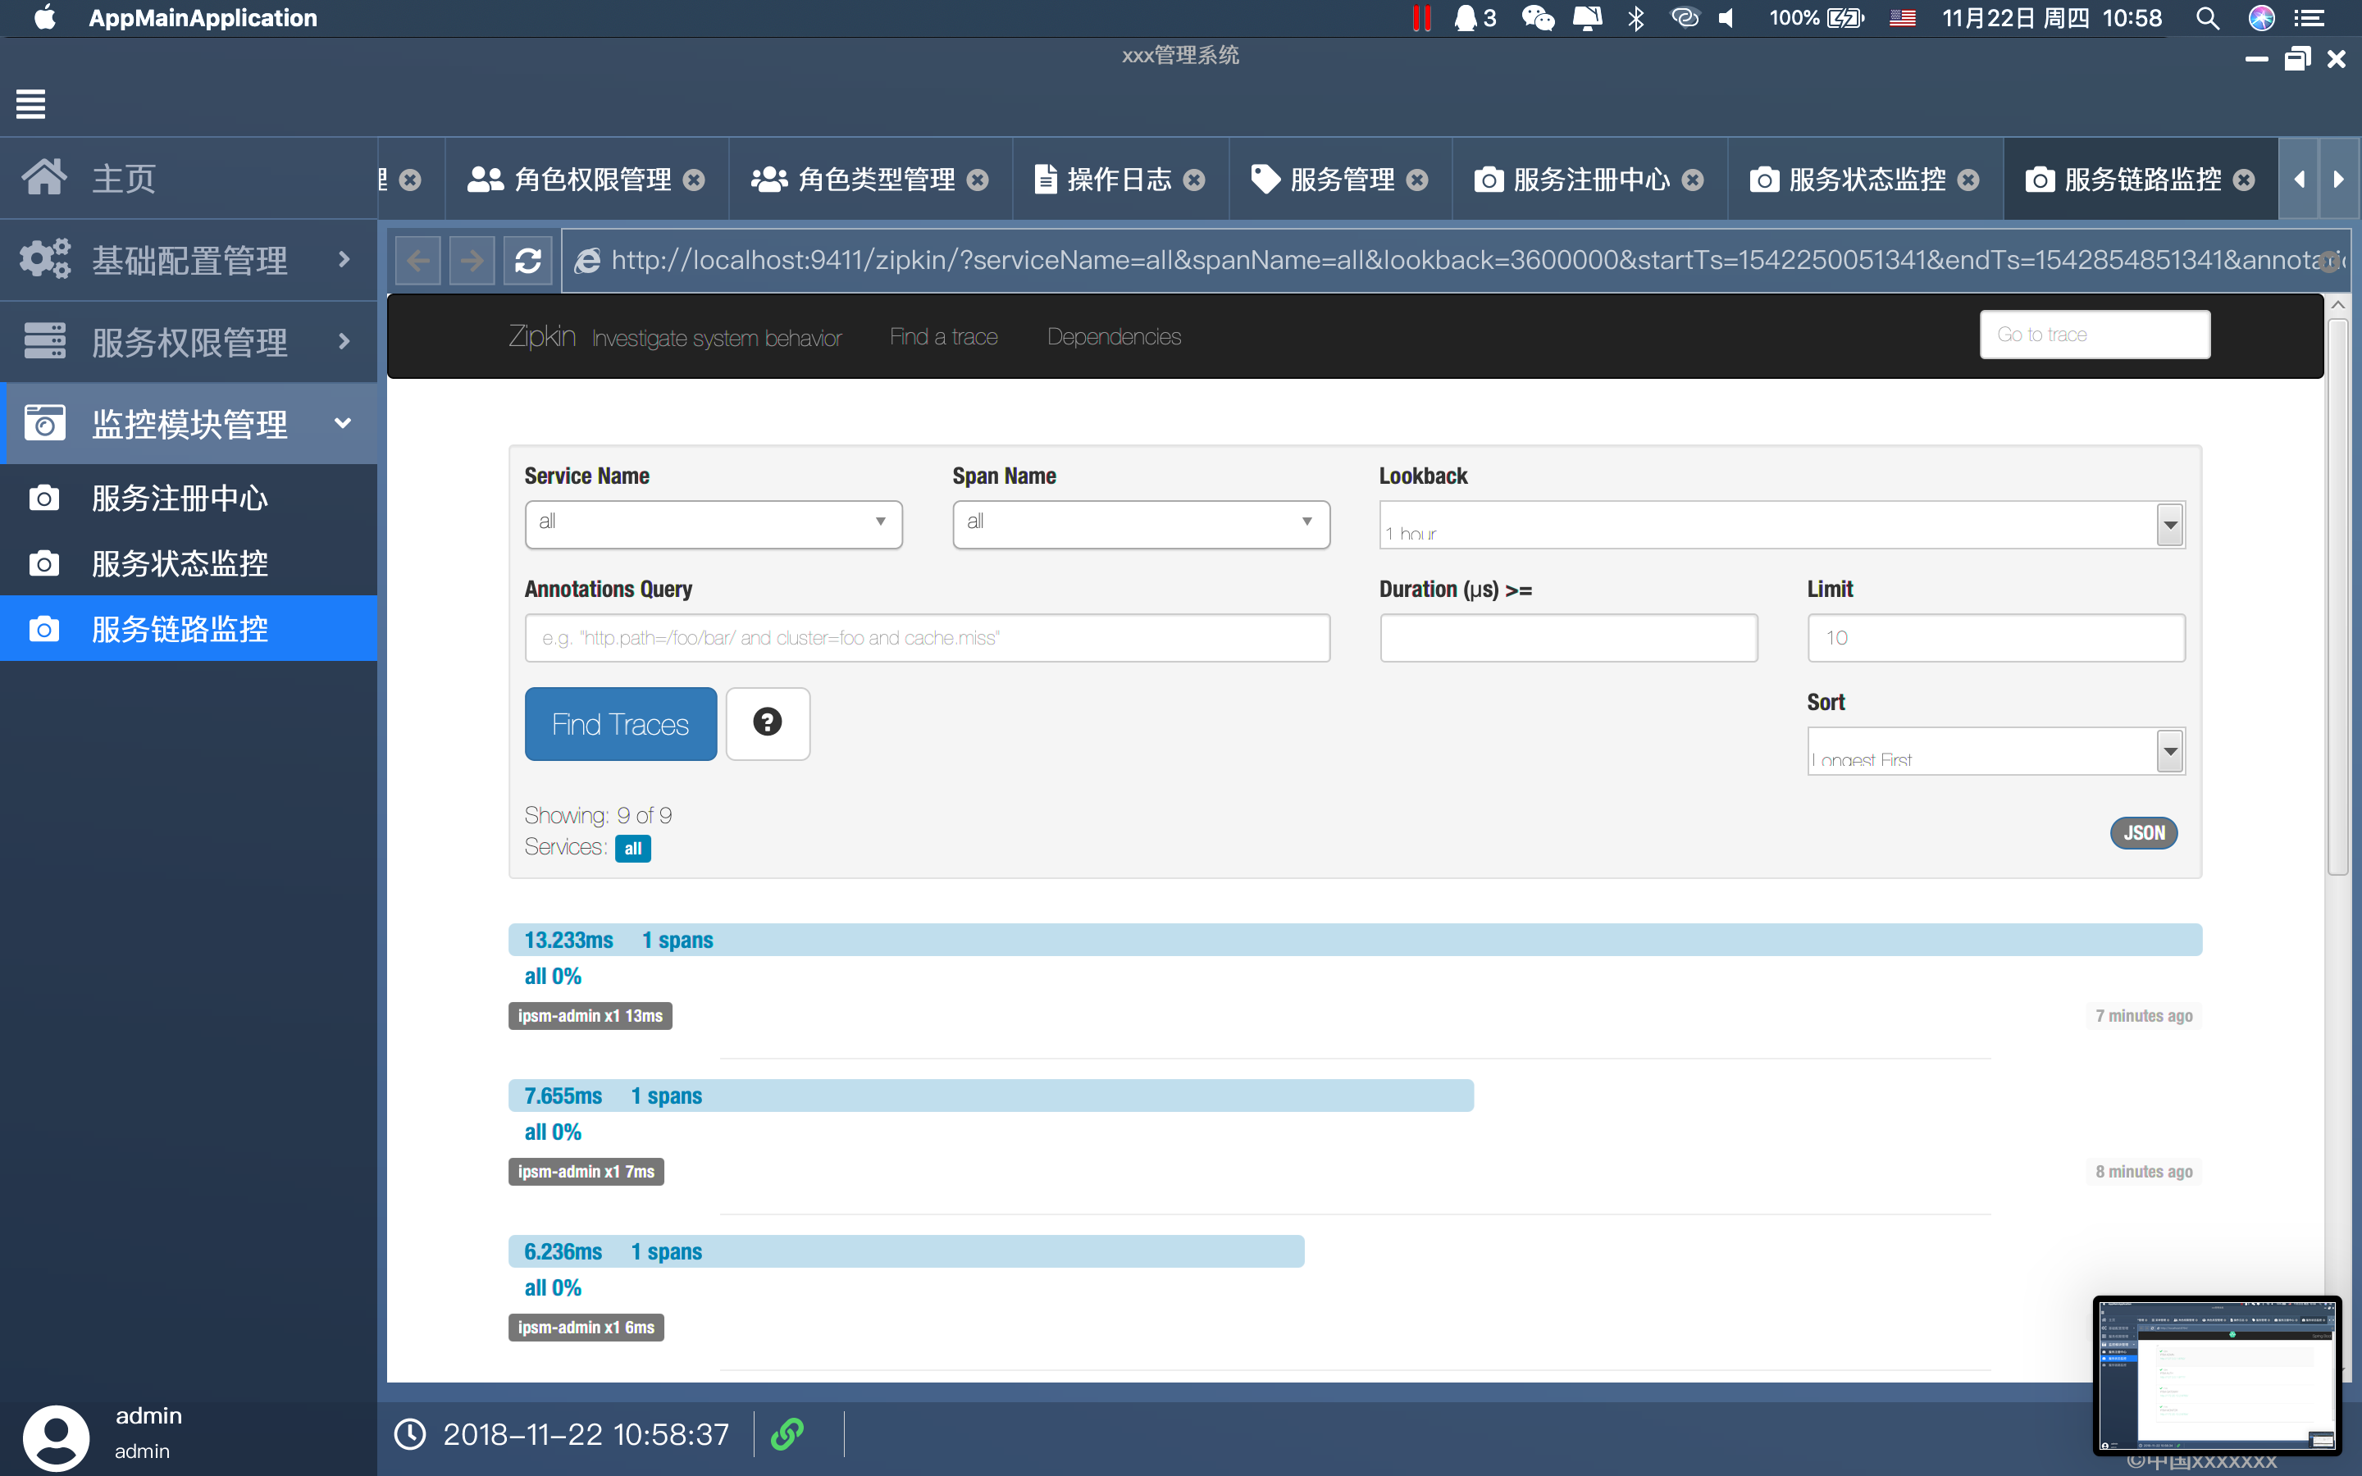Switch to the 操作日志 tab

[1118, 180]
